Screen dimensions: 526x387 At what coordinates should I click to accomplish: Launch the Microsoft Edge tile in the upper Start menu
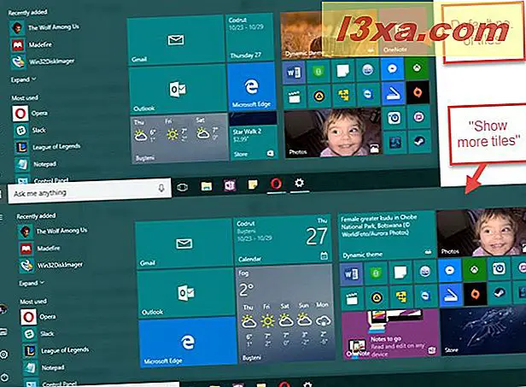click(252, 86)
